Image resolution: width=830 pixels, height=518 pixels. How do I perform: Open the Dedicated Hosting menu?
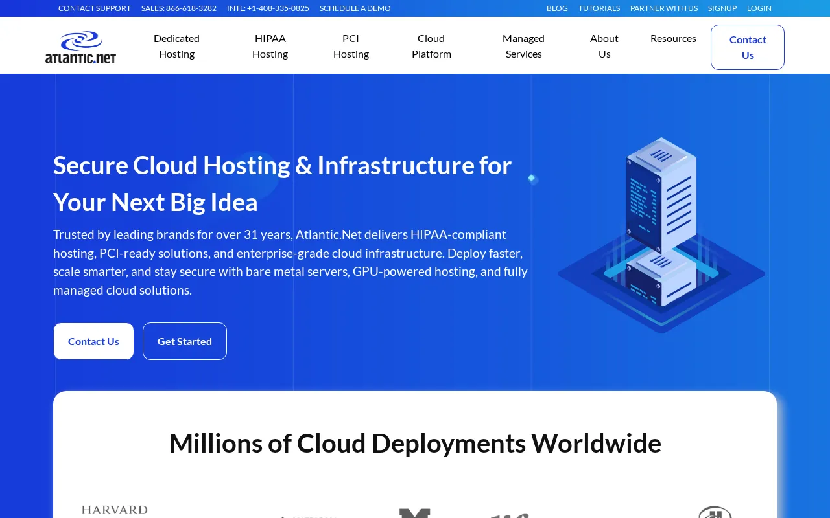[176, 46]
